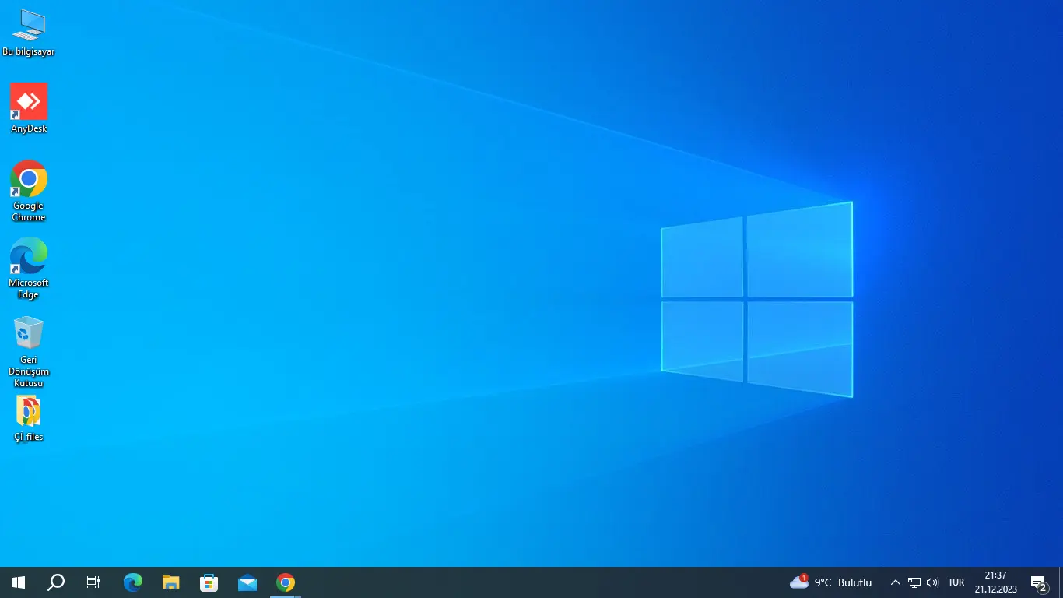This screenshot has width=1063, height=598.
Task: Click Show desktop strip at taskbar end
Action: [1061, 582]
